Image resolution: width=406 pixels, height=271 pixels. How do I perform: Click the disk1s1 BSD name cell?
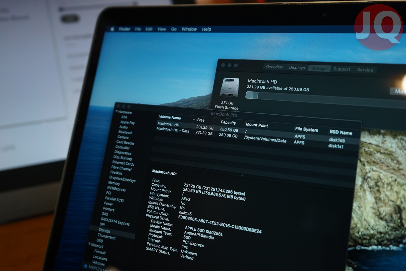pos(336,146)
